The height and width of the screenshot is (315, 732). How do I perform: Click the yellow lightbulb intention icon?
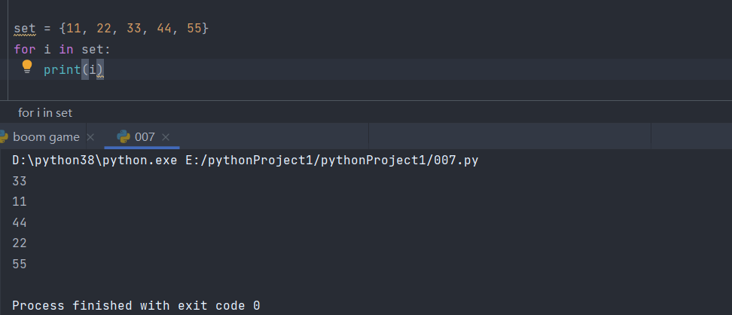(27, 66)
